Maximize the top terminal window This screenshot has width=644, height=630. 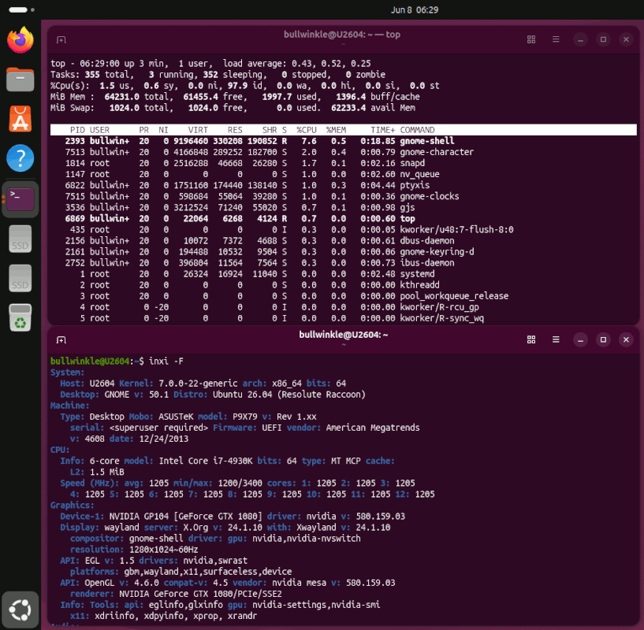click(603, 40)
